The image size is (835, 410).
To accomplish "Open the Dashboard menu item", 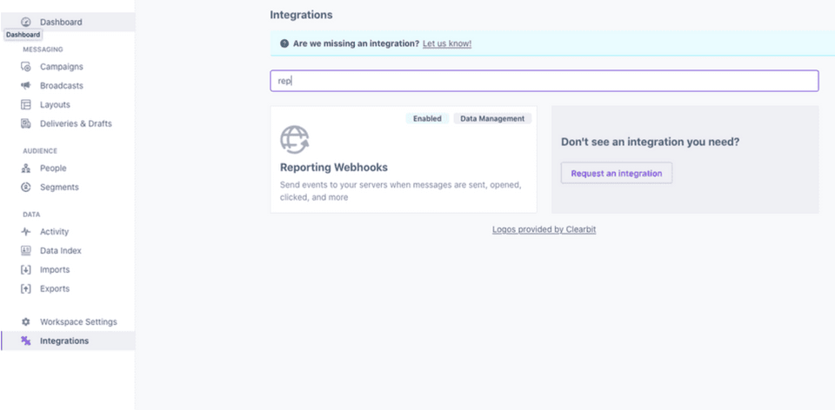I will 68,22.
